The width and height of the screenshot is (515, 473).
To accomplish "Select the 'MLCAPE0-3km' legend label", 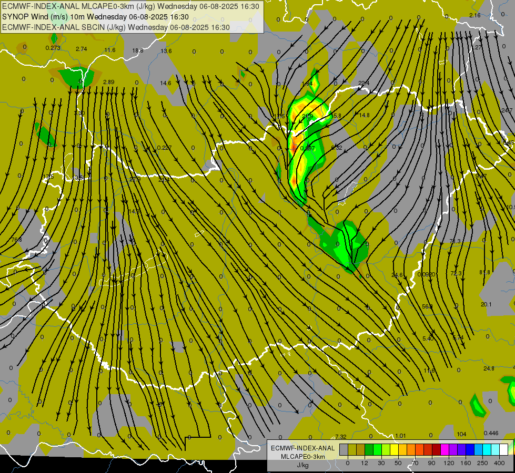I will coord(302,456).
